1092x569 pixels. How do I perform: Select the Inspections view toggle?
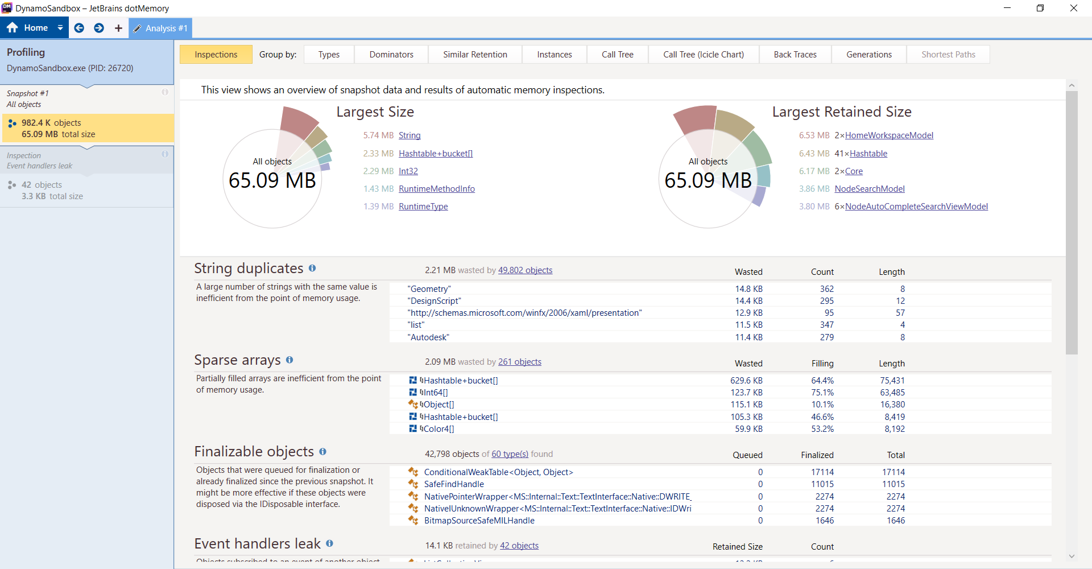(x=216, y=55)
